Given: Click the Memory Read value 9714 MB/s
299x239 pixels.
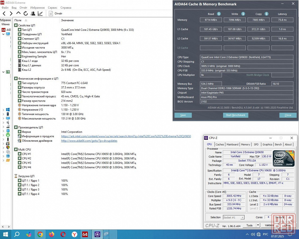Looking at the screenshot, I should point(211,20).
